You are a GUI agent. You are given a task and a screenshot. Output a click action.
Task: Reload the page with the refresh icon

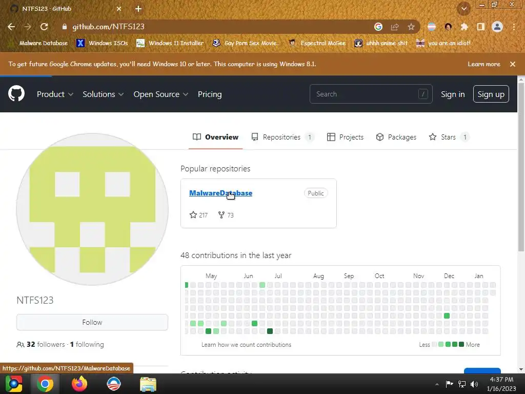tap(44, 27)
